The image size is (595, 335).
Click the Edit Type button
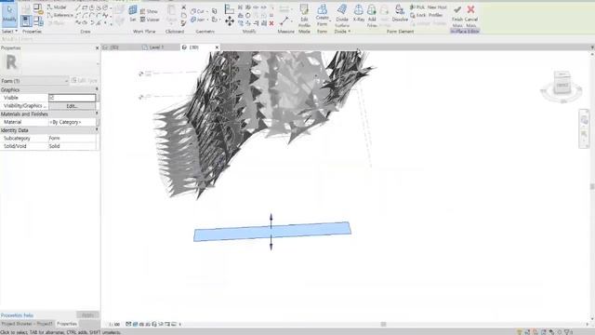point(85,81)
